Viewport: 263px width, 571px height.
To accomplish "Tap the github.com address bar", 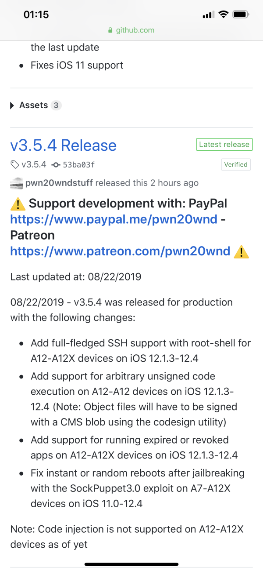I will tap(131, 30).
